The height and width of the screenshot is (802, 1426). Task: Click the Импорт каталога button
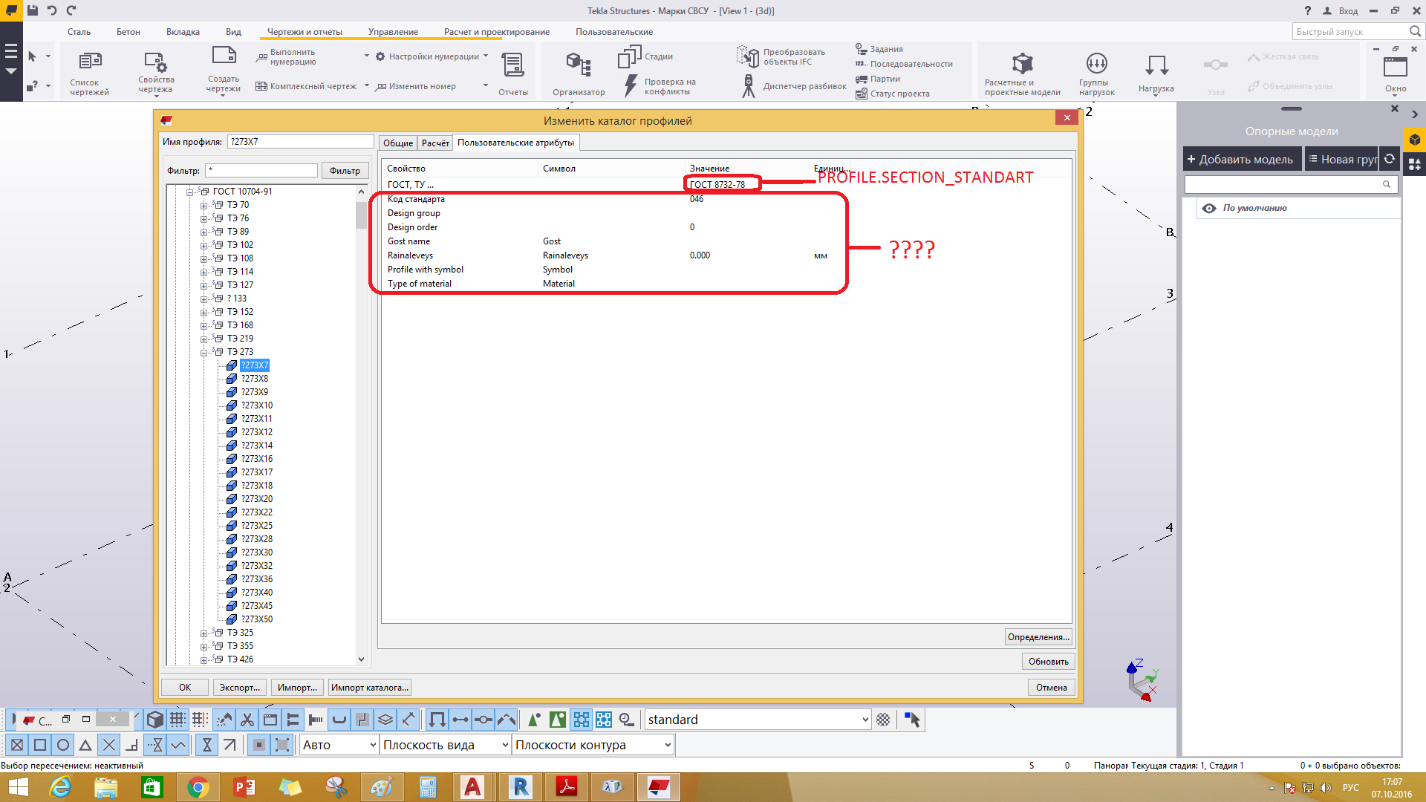[369, 688]
